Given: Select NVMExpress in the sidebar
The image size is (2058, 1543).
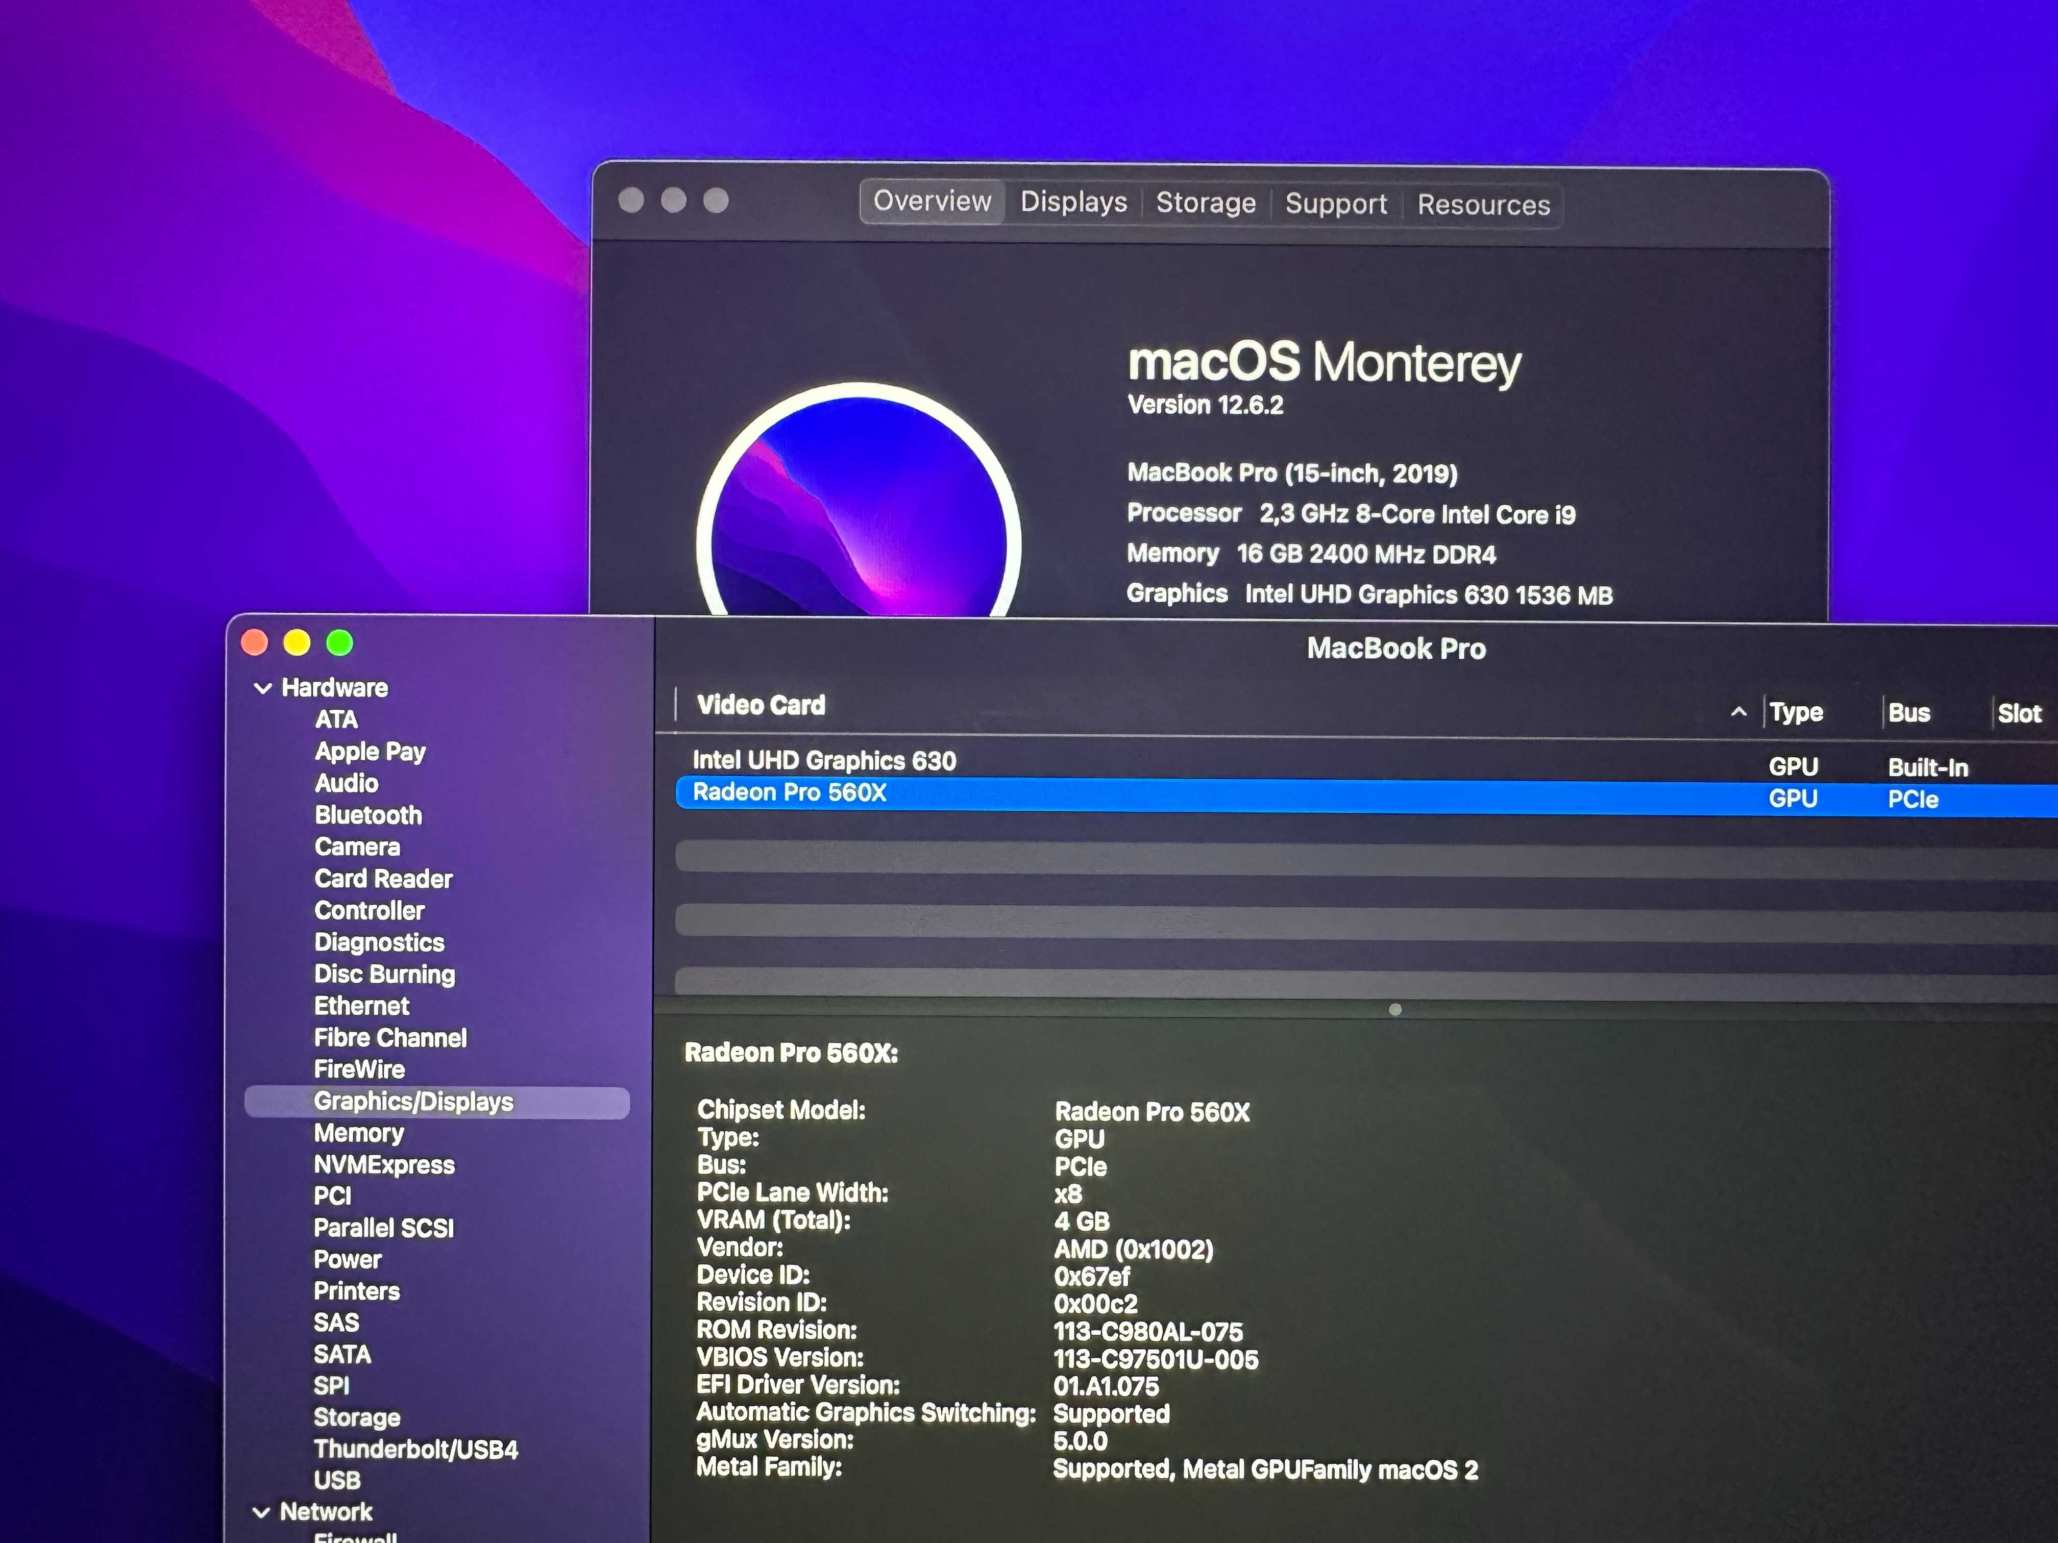Looking at the screenshot, I should point(384,1164).
